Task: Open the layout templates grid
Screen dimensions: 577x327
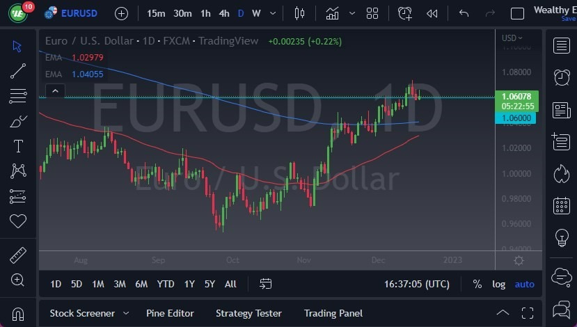Action: click(372, 14)
